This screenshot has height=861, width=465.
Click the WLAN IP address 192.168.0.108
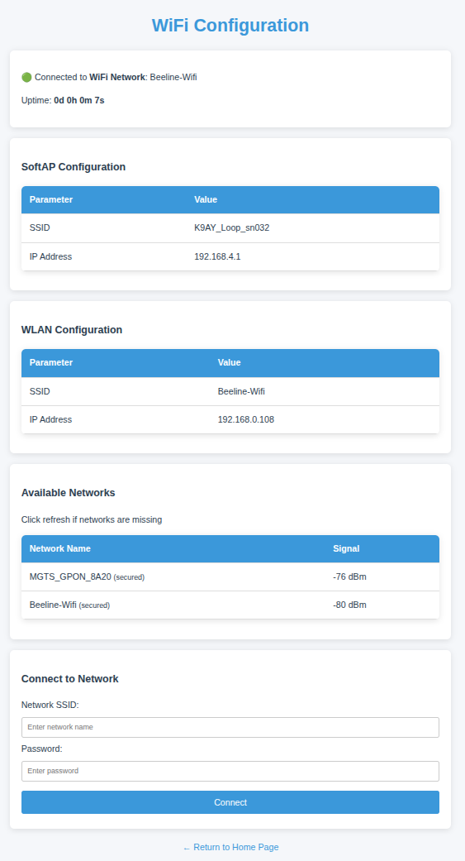[245, 419]
